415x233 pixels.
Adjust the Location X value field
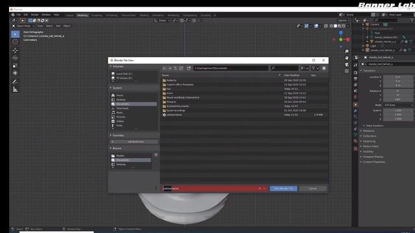[x=397, y=77]
